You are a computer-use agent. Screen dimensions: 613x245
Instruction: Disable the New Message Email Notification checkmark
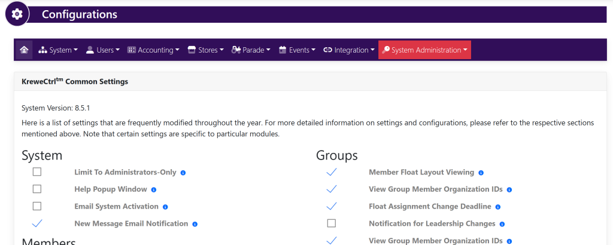[37, 223]
